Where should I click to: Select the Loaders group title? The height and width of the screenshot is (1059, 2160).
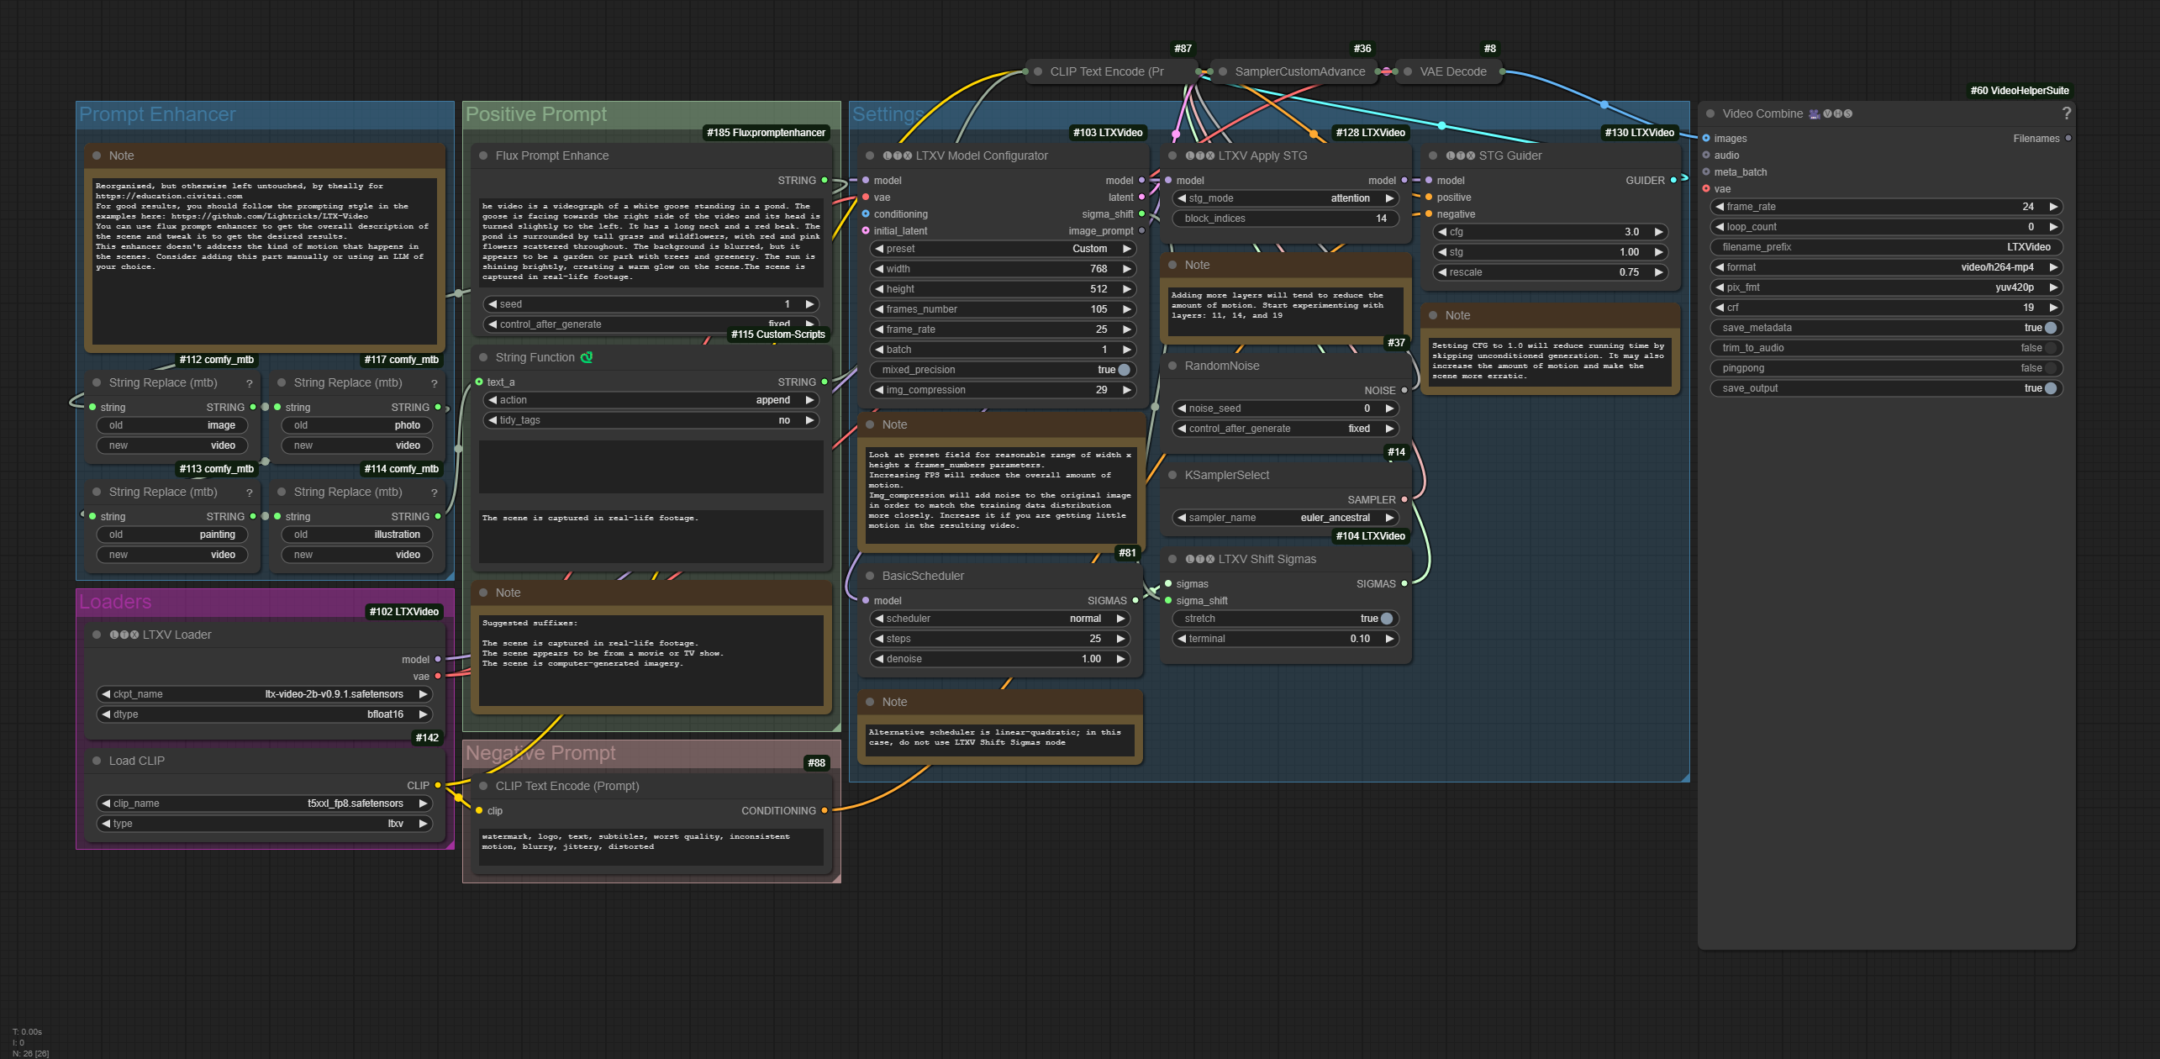point(115,602)
